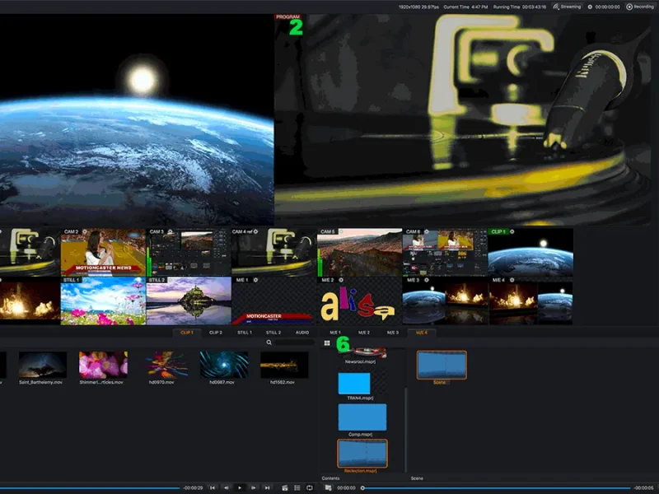Viewport: 659px width, 494px height.
Task: Select the STILL 1 flowers source
Action: point(104,301)
